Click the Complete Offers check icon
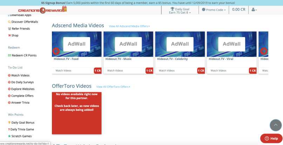This screenshot has width=283, height=145. pyautogui.click(x=9, y=96)
